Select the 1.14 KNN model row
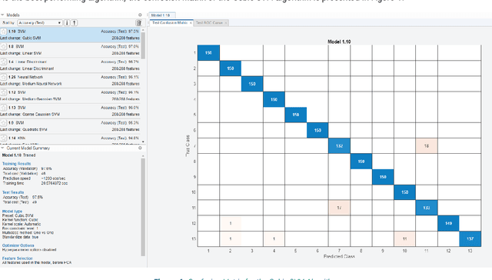This screenshot has height=280, width=492. point(70,139)
